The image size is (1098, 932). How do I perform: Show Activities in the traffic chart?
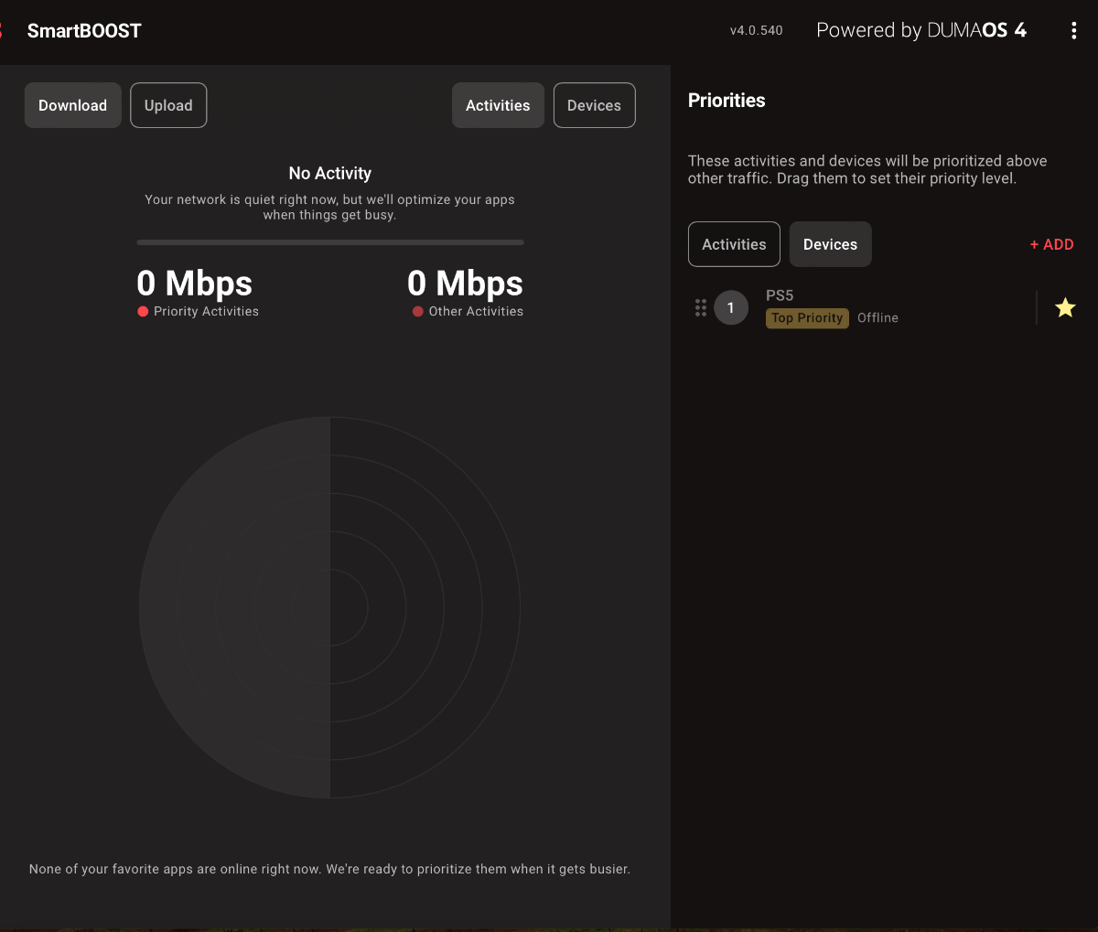[498, 105]
